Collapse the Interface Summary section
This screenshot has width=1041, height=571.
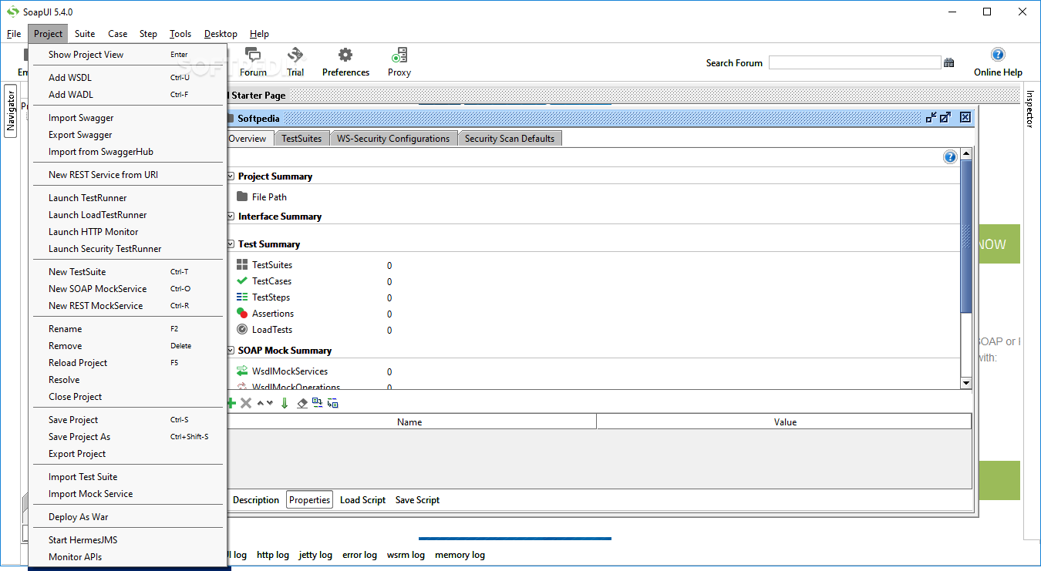click(x=230, y=216)
